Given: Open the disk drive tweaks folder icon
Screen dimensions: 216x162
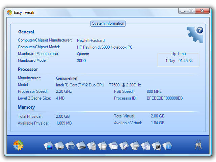Looking at the screenshot, I should (x=59, y=145).
